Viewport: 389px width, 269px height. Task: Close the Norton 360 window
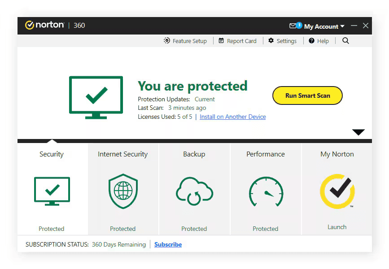coord(365,26)
